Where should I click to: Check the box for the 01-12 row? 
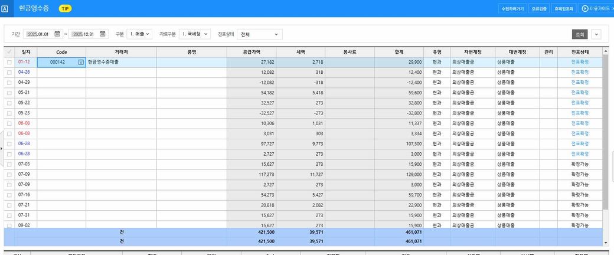click(x=9, y=62)
